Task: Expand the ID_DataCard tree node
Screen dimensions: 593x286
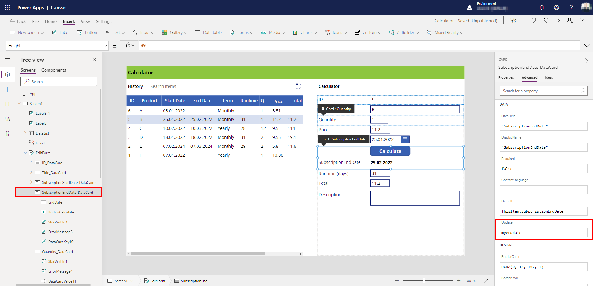Action: point(31,163)
